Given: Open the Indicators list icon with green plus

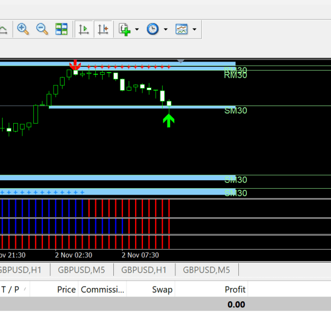Looking at the screenshot, I should click(124, 29).
